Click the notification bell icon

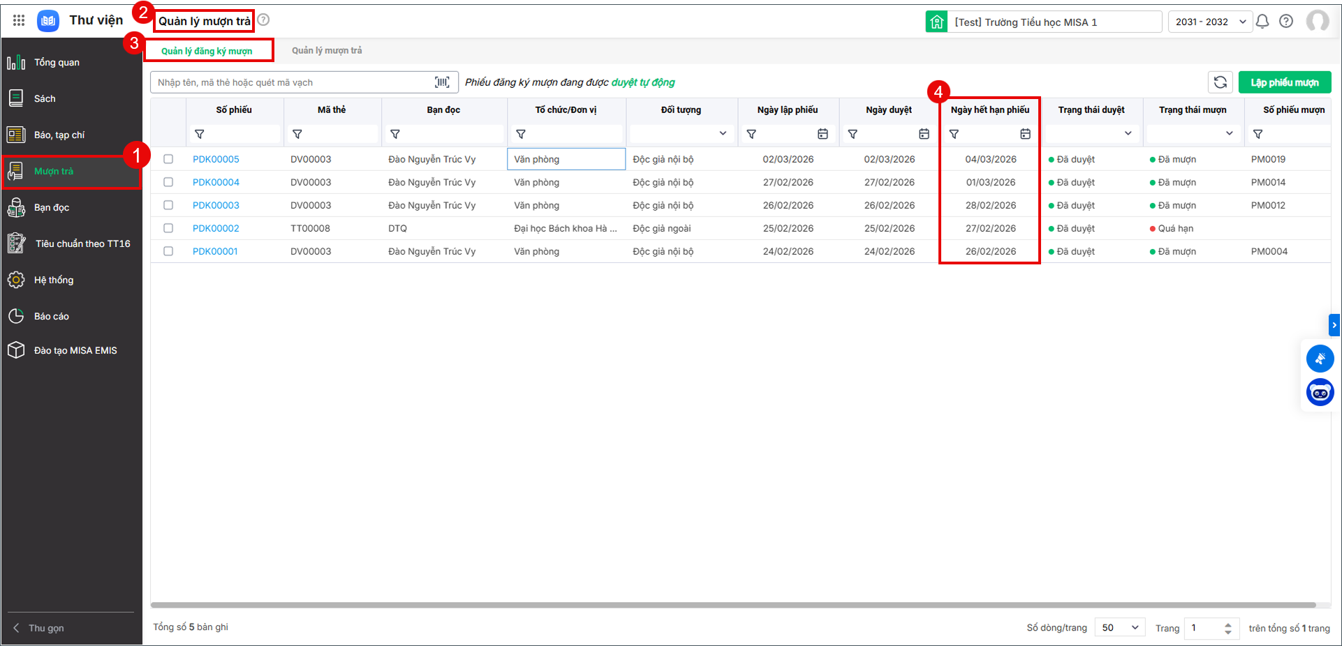click(1262, 22)
